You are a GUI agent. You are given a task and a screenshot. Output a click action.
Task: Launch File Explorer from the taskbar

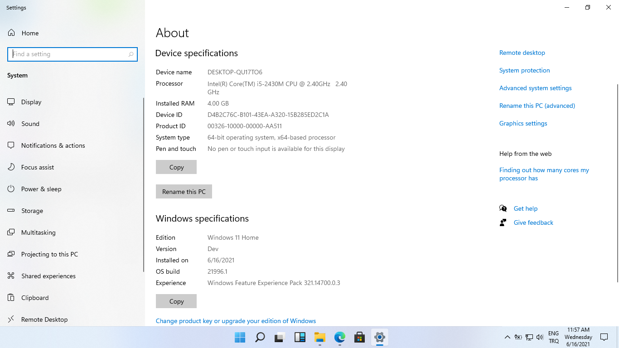point(320,337)
